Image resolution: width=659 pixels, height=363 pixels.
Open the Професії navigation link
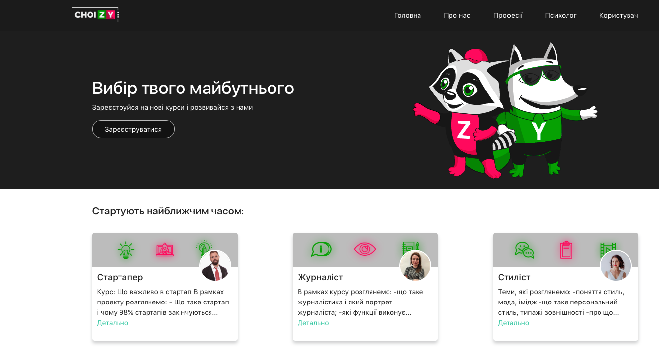pyautogui.click(x=508, y=15)
